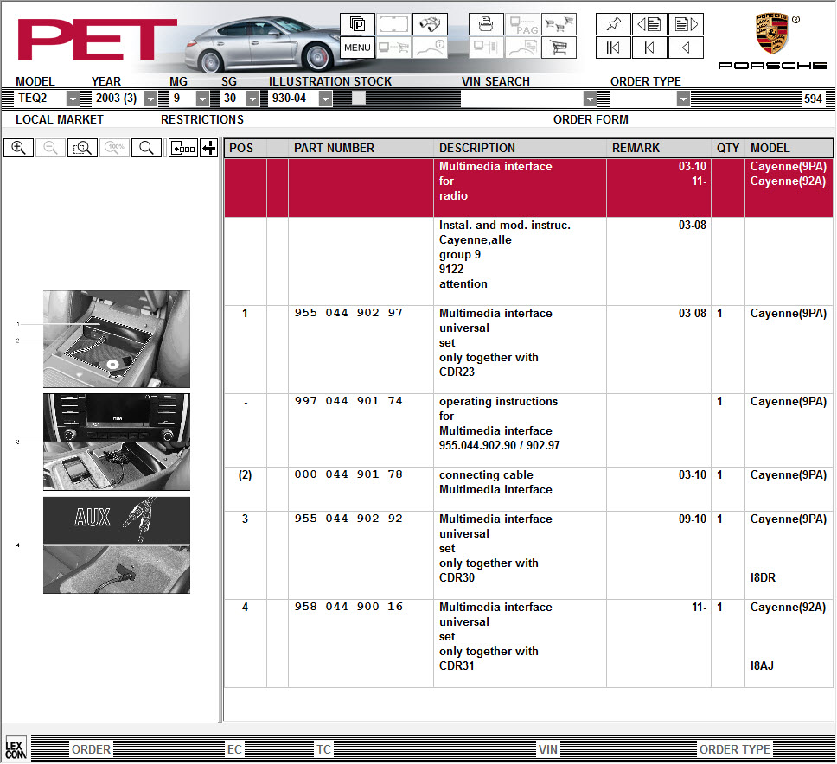Viewport: 837px width, 764px height.
Task: Select part number 955 044 902 92
Action: click(x=348, y=519)
